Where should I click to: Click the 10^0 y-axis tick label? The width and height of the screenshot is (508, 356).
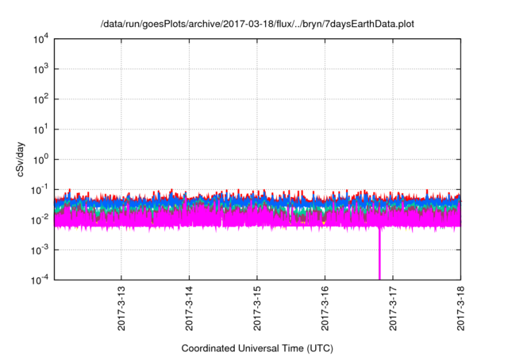(40, 160)
